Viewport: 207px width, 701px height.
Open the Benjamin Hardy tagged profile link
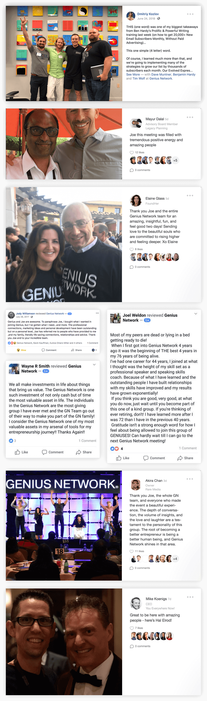[x=184, y=74]
